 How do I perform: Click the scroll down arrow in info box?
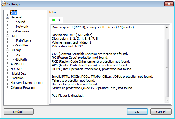pos(167,100)
